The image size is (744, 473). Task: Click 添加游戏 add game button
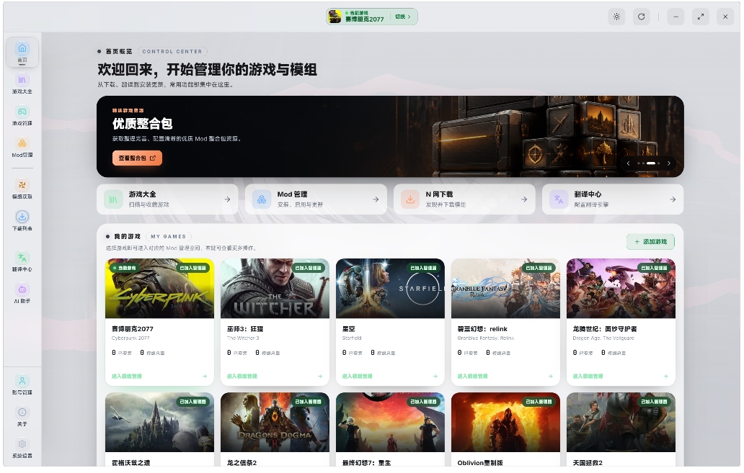(x=650, y=242)
